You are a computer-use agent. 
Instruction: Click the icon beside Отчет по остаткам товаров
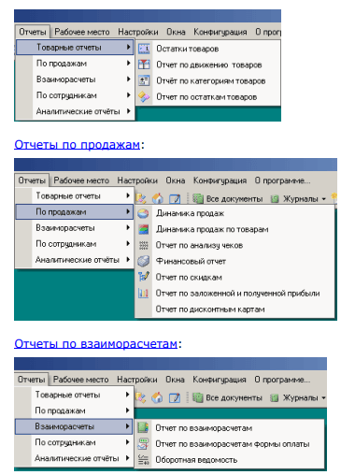[144, 96]
